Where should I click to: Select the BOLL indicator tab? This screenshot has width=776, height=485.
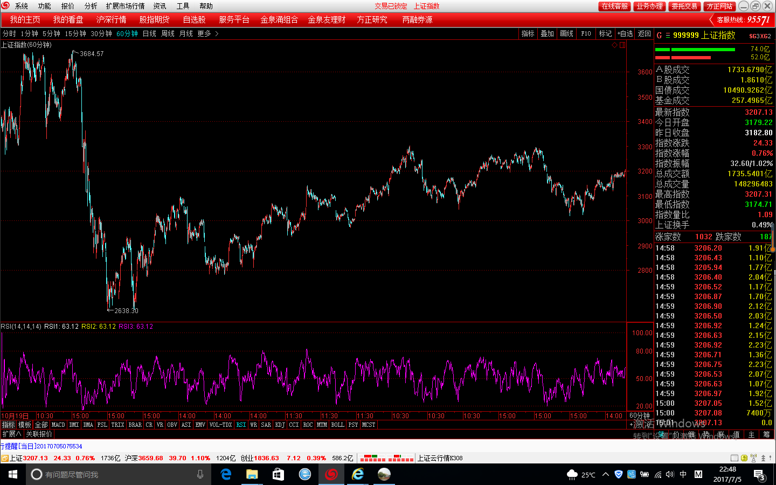point(338,425)
